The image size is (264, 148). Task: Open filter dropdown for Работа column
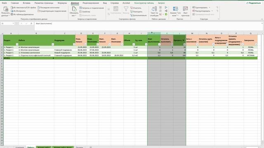[x=53, y=44]
